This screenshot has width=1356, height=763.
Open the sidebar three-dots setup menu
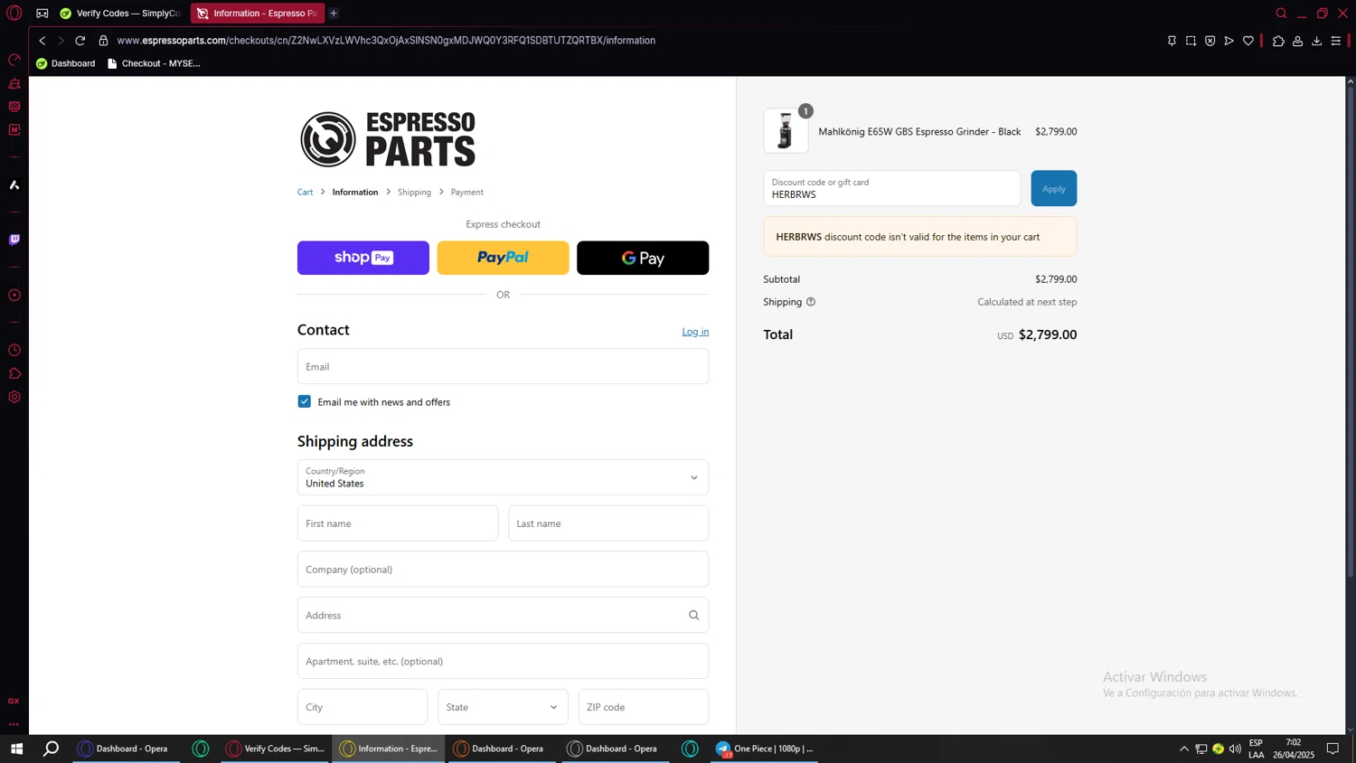tap(14, 724)
